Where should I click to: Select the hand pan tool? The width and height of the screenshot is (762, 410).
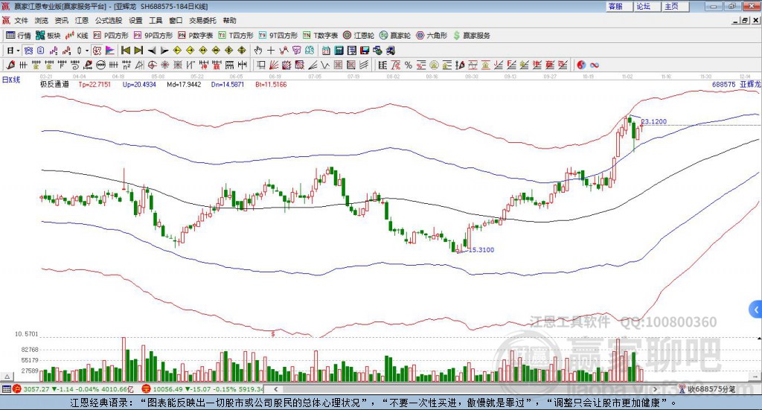point(258,51)
